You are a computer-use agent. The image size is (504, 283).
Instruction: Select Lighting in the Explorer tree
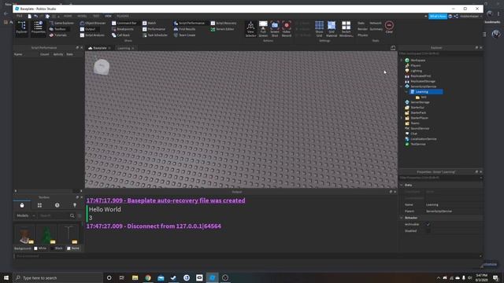pos(416,71)
